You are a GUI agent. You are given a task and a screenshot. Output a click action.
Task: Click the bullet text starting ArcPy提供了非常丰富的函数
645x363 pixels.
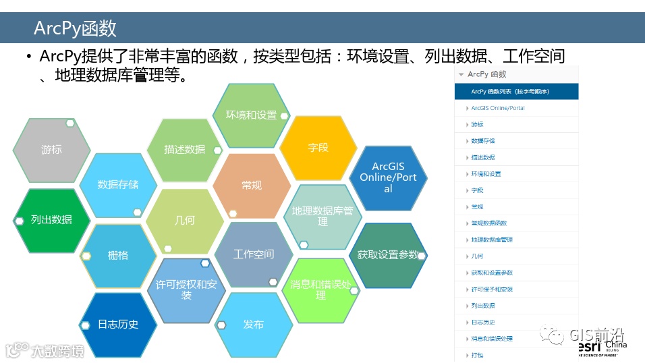click(302, 65)
